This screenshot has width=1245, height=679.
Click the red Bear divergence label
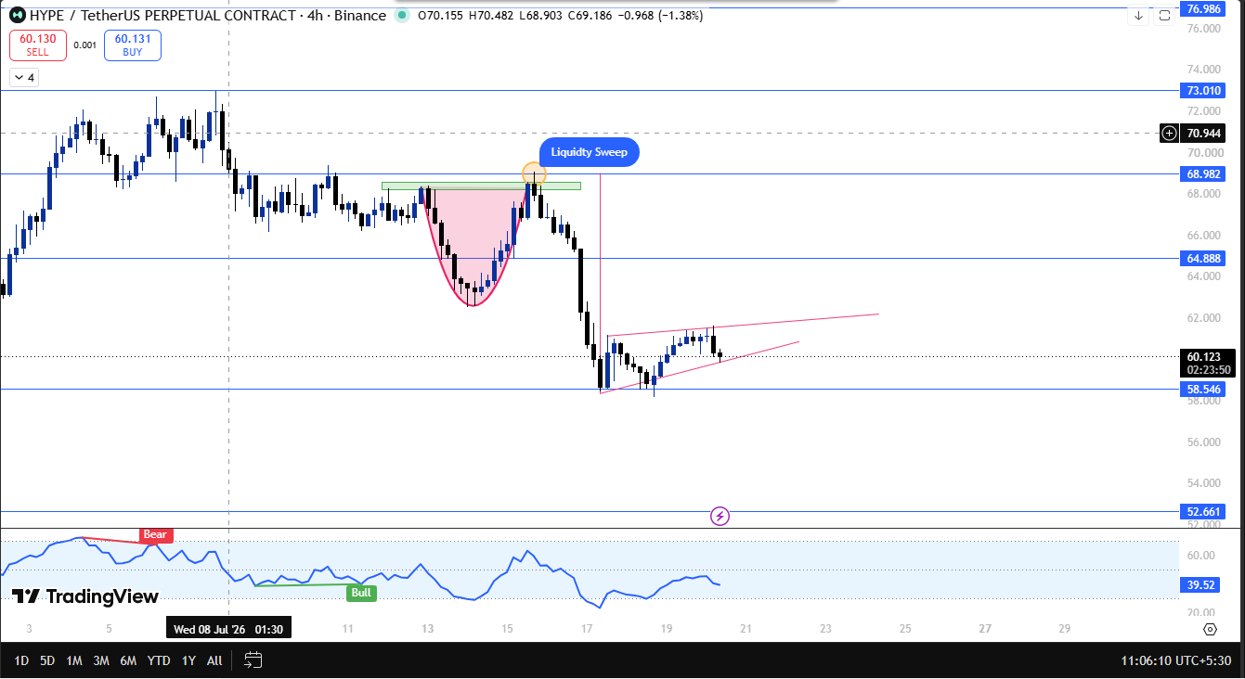(x=155, y=534)
